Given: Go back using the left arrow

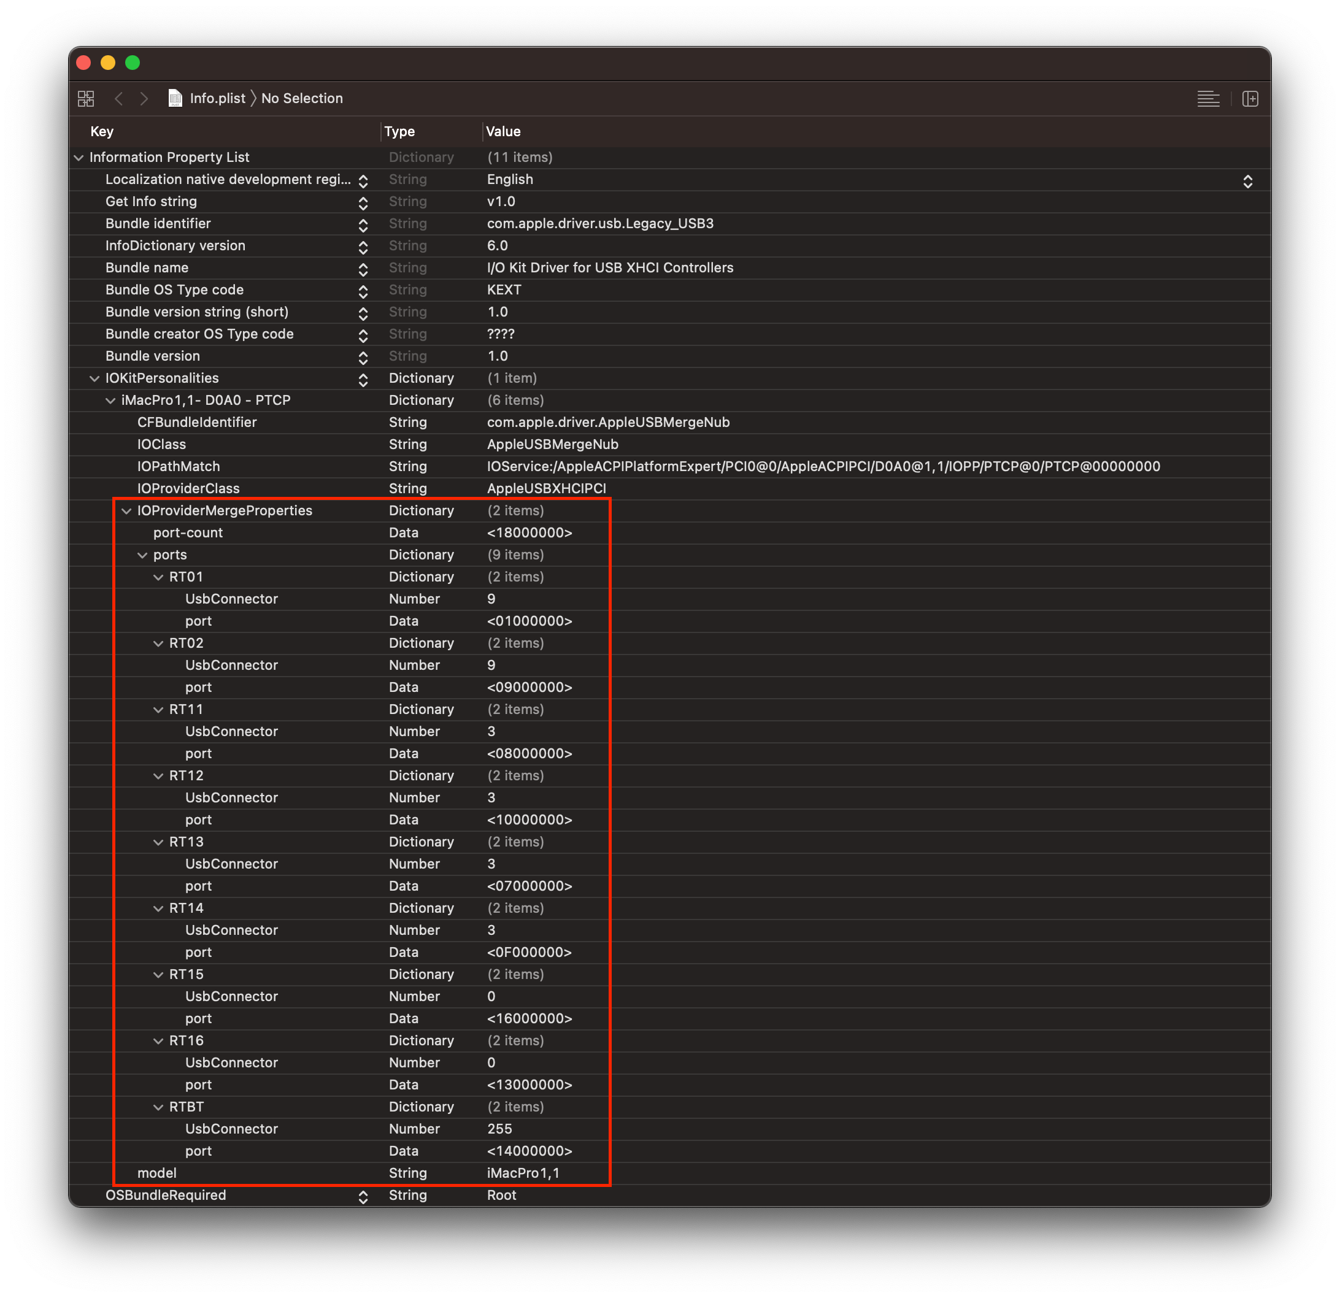Looking at the screenshot, I should [x=119, y=98].
